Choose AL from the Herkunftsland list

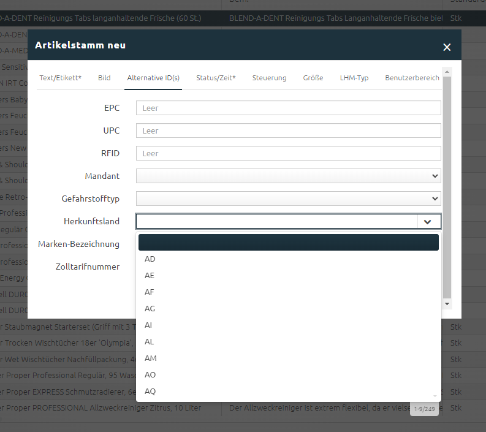288,341
